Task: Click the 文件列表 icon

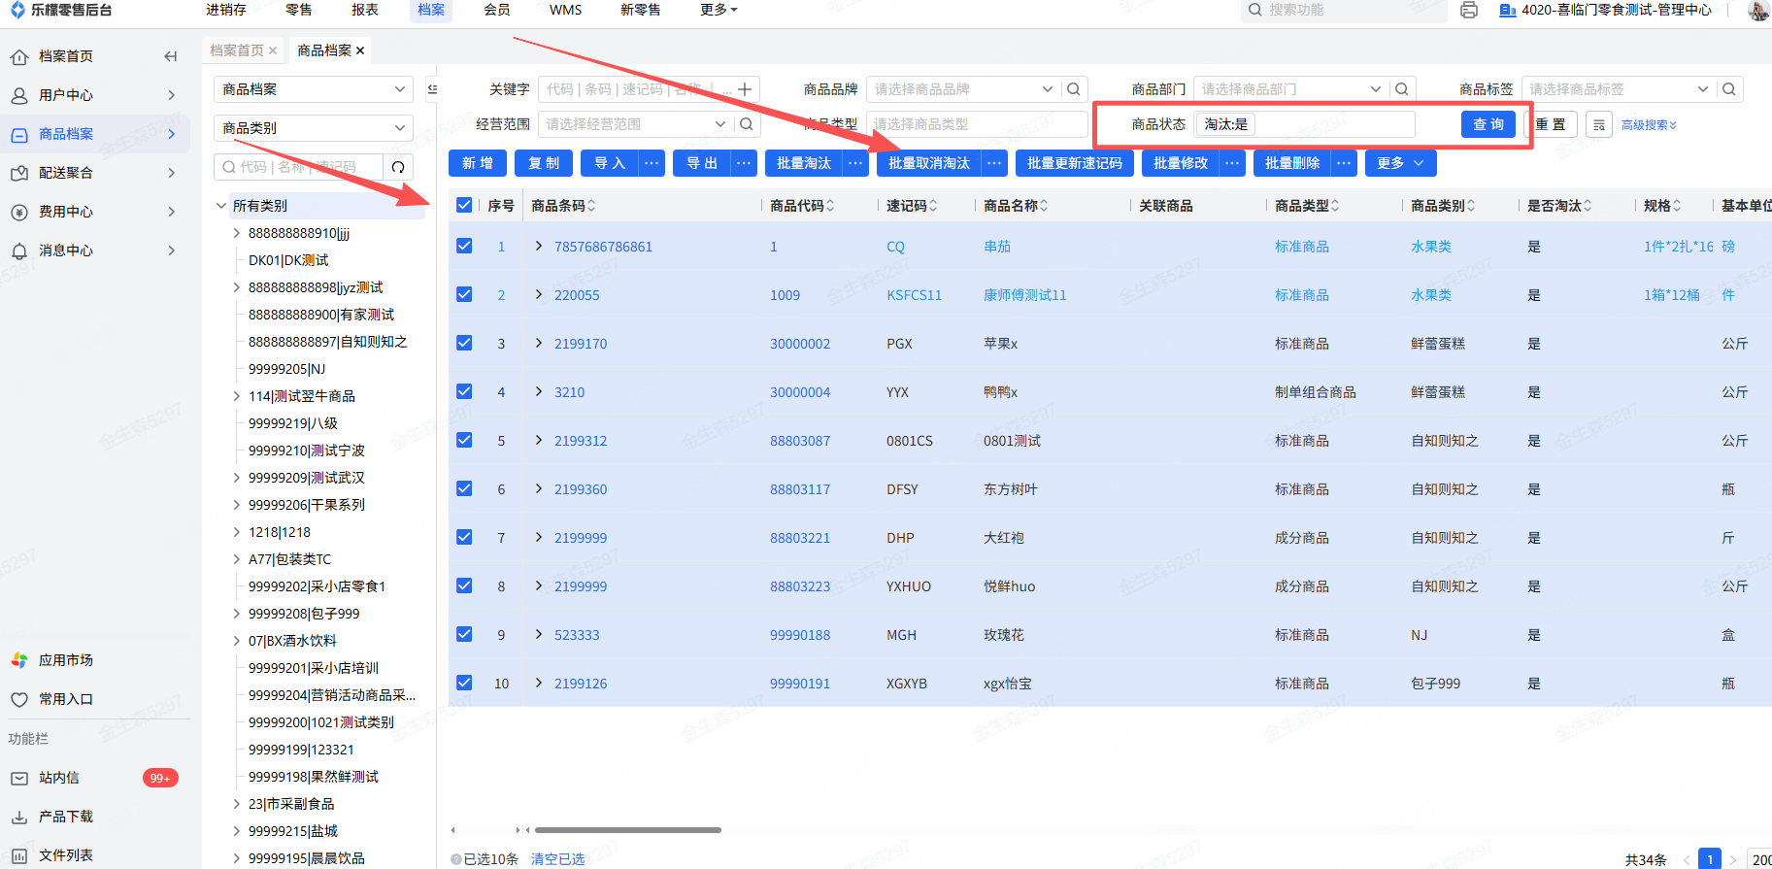Action: [19, 855]
